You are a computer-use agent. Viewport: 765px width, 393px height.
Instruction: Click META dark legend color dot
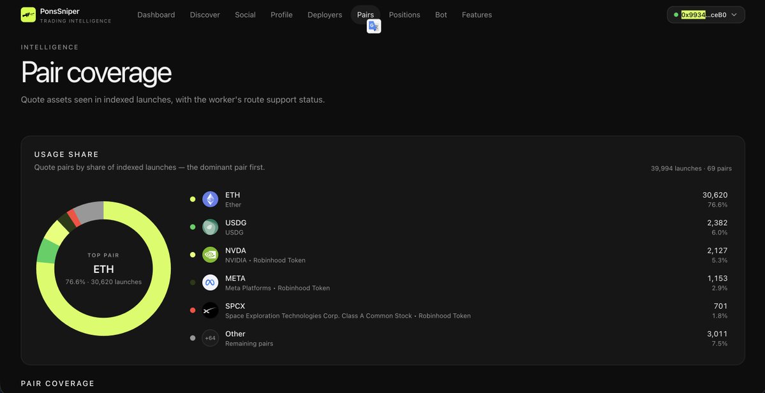(x=193, y=283)
